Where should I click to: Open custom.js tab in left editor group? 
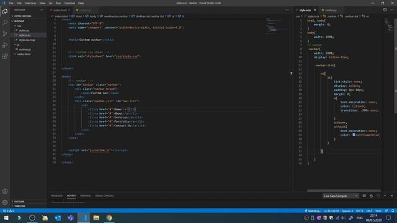86,10
